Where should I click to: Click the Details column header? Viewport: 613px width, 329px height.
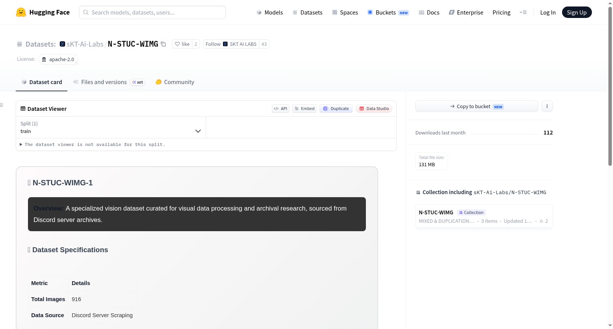81,283
